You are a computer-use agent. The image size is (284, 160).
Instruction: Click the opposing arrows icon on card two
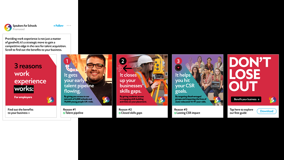pos(124,69)
